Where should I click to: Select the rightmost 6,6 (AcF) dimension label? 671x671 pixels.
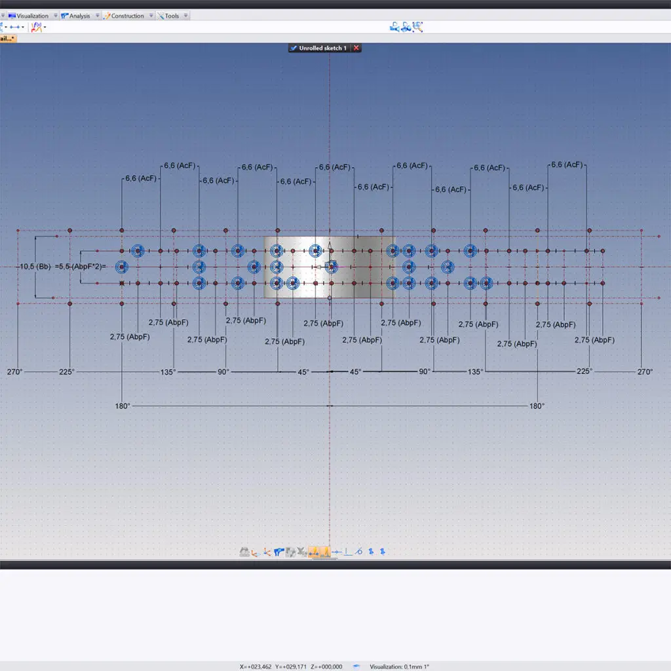[567, 164]
